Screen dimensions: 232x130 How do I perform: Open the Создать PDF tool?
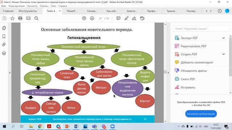tap(189, 54)
